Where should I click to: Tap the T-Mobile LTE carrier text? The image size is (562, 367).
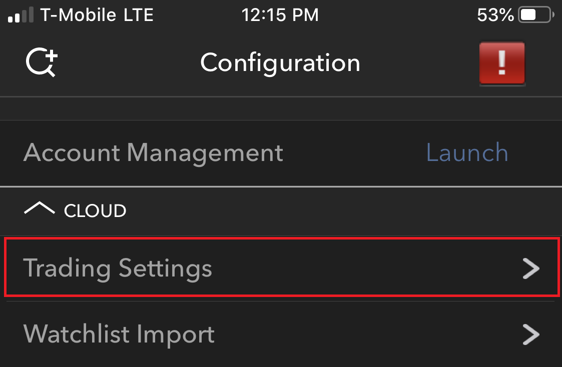(97, 15)
